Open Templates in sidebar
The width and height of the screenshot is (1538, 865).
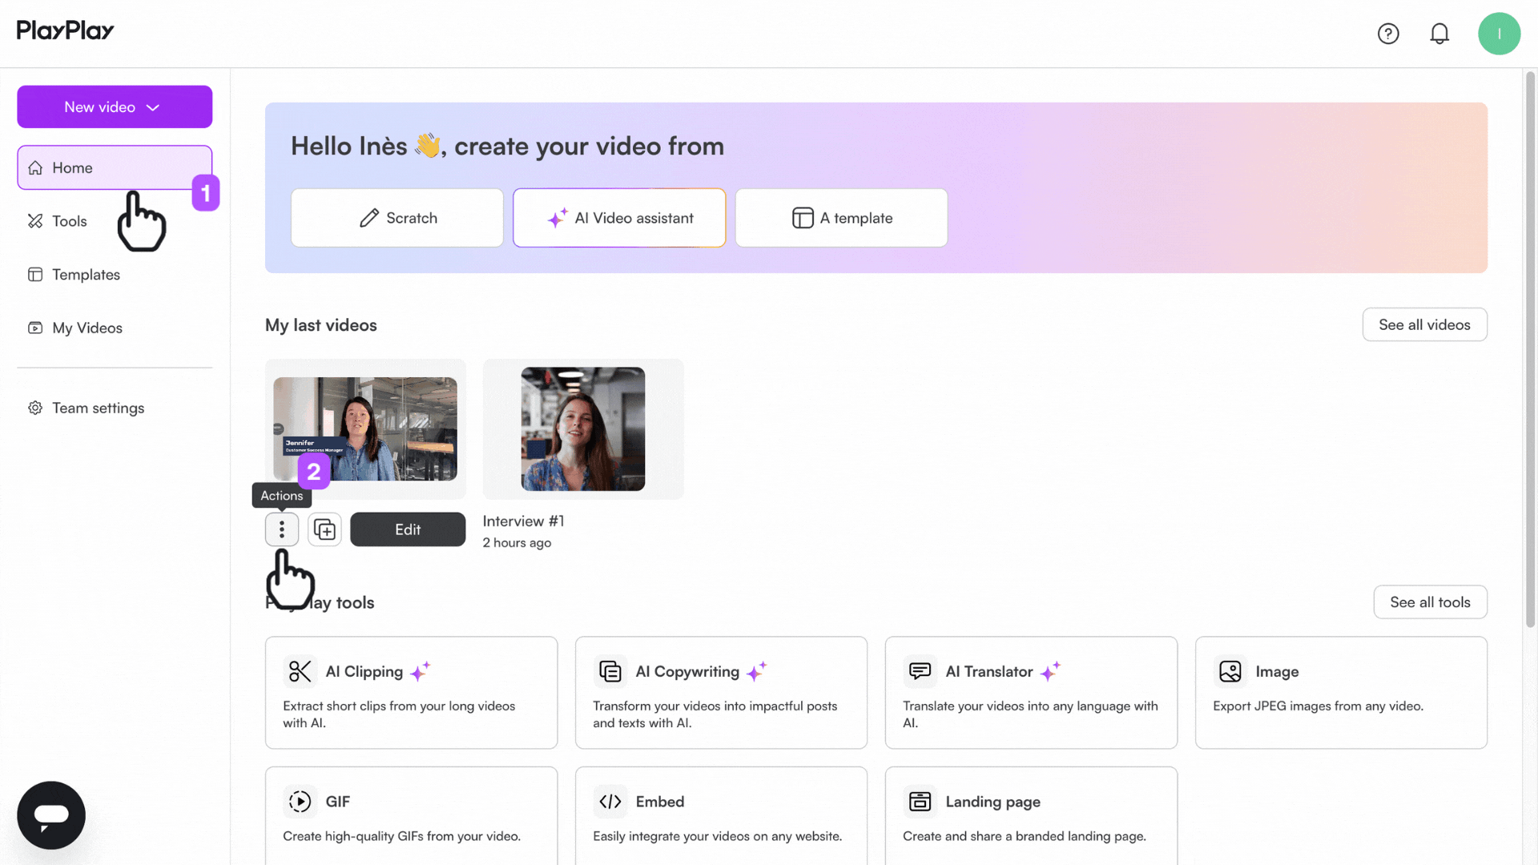[x=86, y=275]
